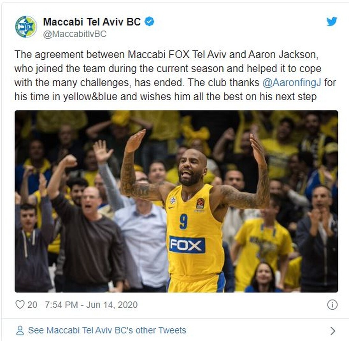Open the embedded player photo
The image size is (349, 341).
tap(176, 201)
